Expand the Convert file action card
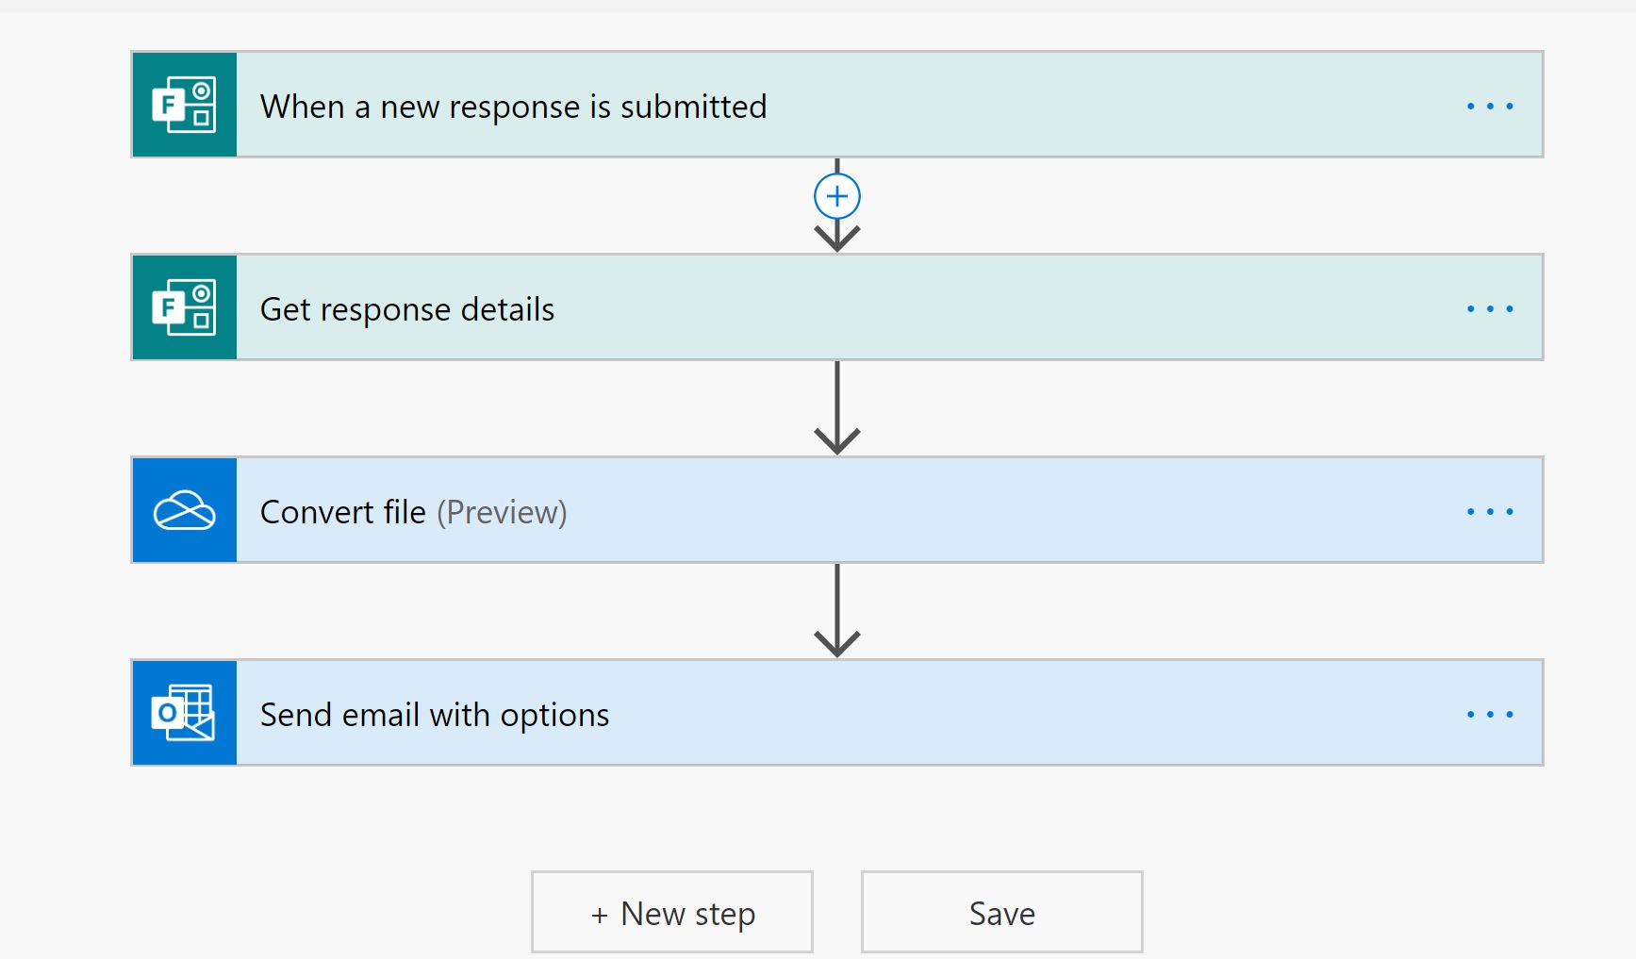 [849, 510]
